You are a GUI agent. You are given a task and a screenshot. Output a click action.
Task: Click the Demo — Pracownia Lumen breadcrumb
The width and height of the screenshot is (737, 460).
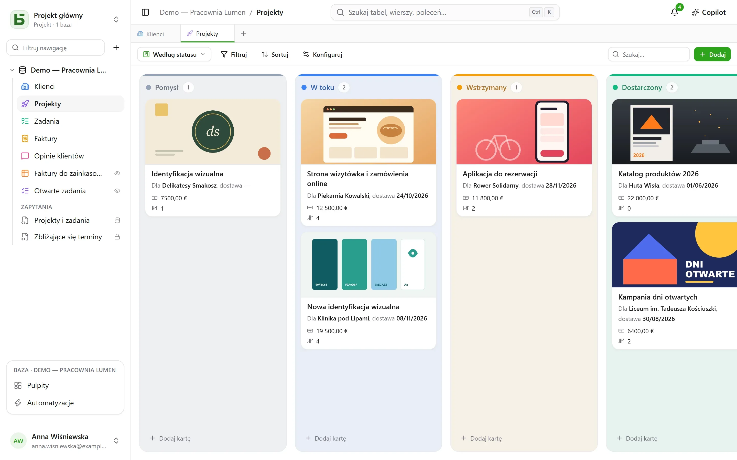pyautogui.click(x=202, y=13)
